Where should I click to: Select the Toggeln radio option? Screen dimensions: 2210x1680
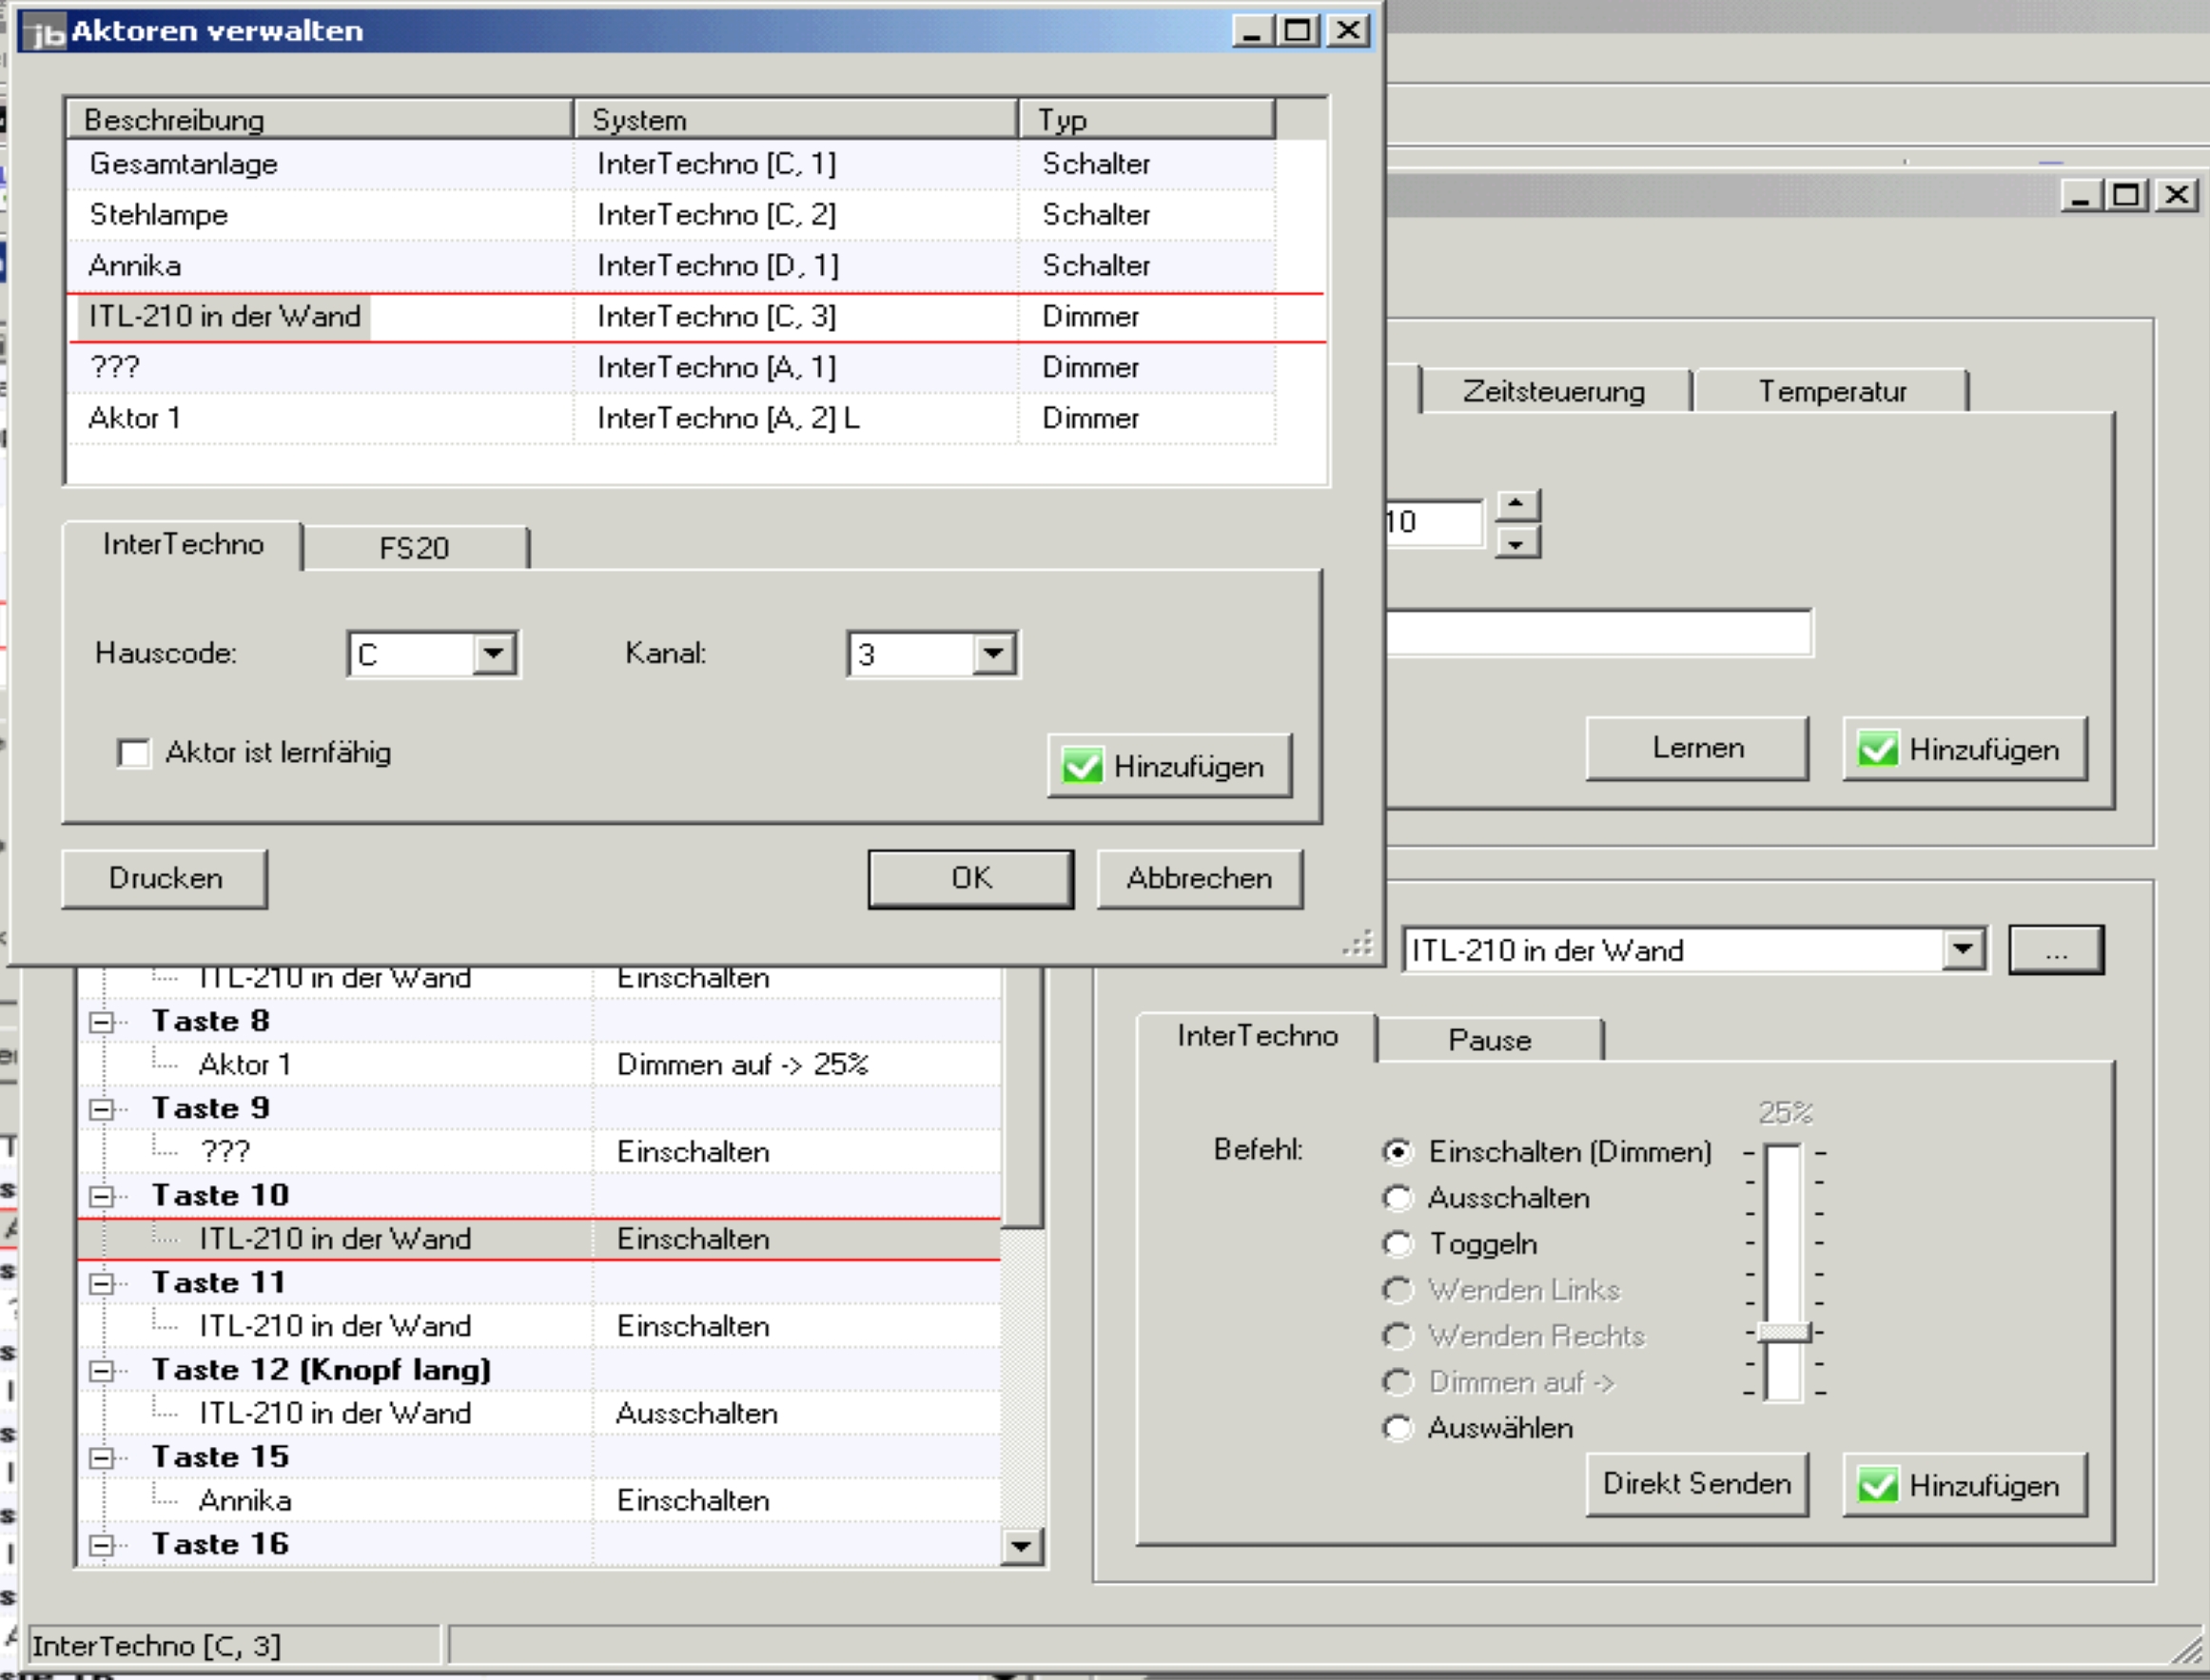1397,1244
